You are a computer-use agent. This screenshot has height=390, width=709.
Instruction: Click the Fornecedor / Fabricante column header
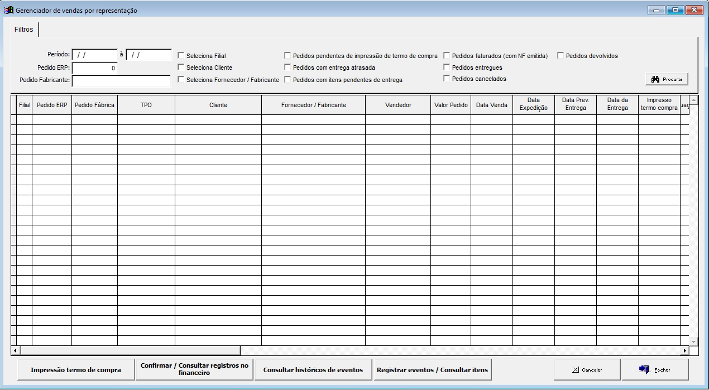(313, 105)
